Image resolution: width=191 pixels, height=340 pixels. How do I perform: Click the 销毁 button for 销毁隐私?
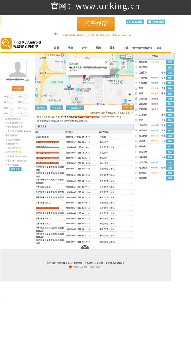[x=170, y=178]
